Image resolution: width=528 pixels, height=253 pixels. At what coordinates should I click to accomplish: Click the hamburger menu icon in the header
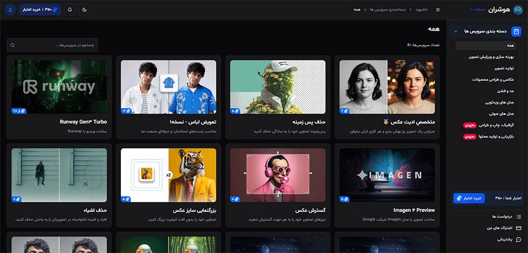(438, 10)
